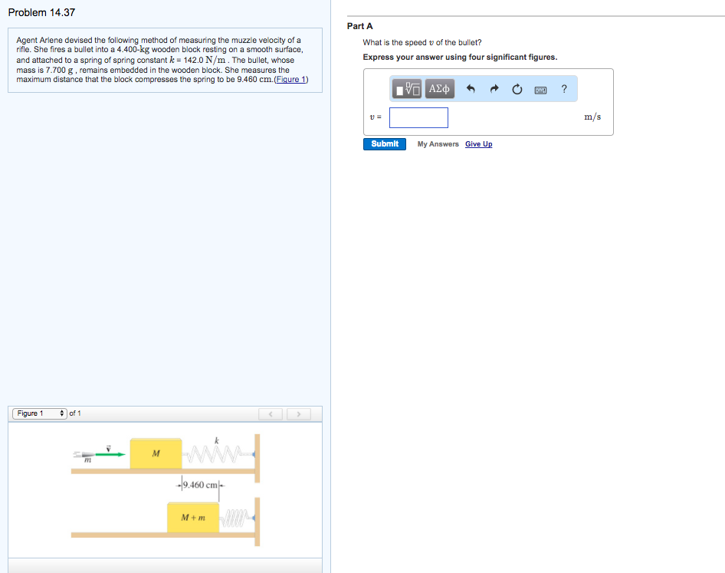This screenshot has height=573, width=725.
Task: Reset the answer entry
Action: click(517, 89)
